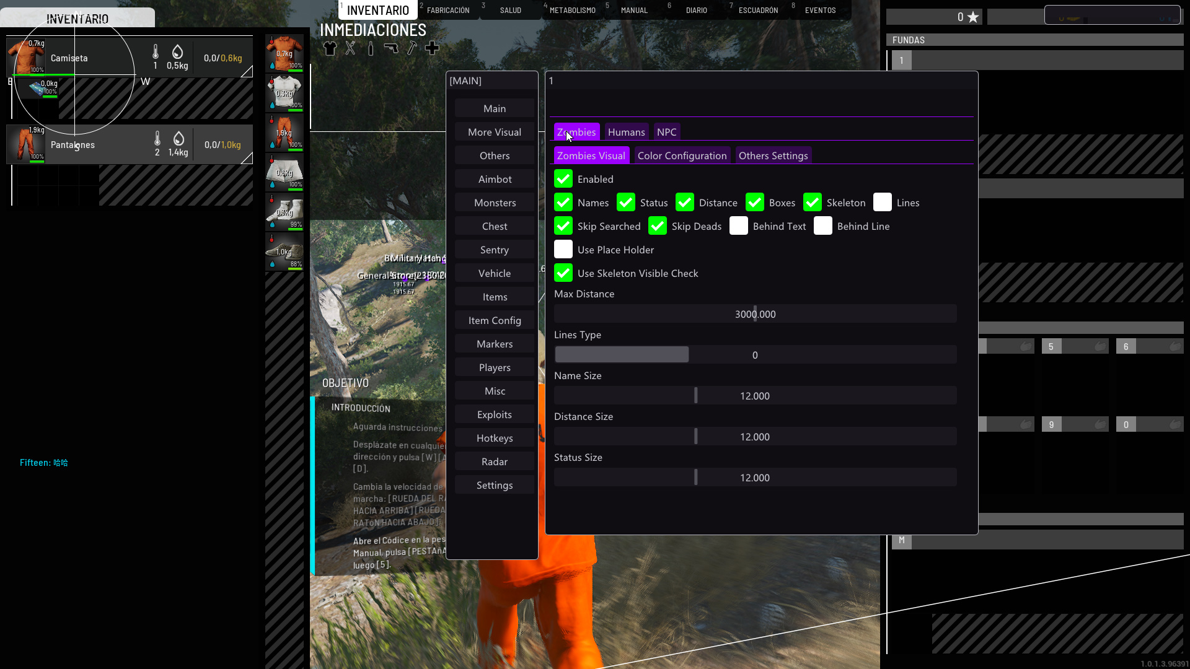This screenshot has height=669, width=1190.
Task: Select the medical cross filter icon
Action: [x=432, y=48]
